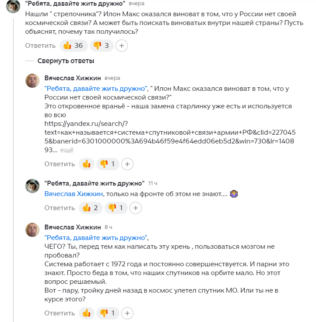The height and width of the screenshot is (322, 316).
Task: Open mention link Вячеслав Хижкин in 11 ч reply
Action: [74, 194]
